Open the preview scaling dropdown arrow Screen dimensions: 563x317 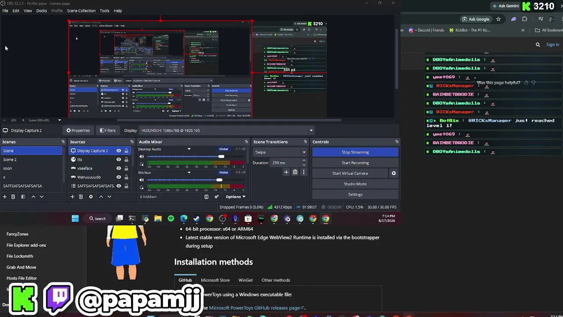[x=59, y=120]
